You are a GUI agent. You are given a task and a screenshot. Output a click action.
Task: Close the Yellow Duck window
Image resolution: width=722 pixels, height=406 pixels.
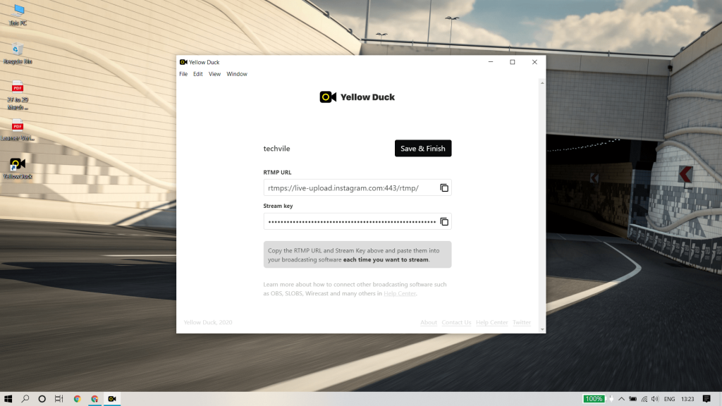coord(534,62)
